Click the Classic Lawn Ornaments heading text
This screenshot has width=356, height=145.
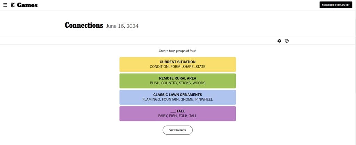coord(177,95)
